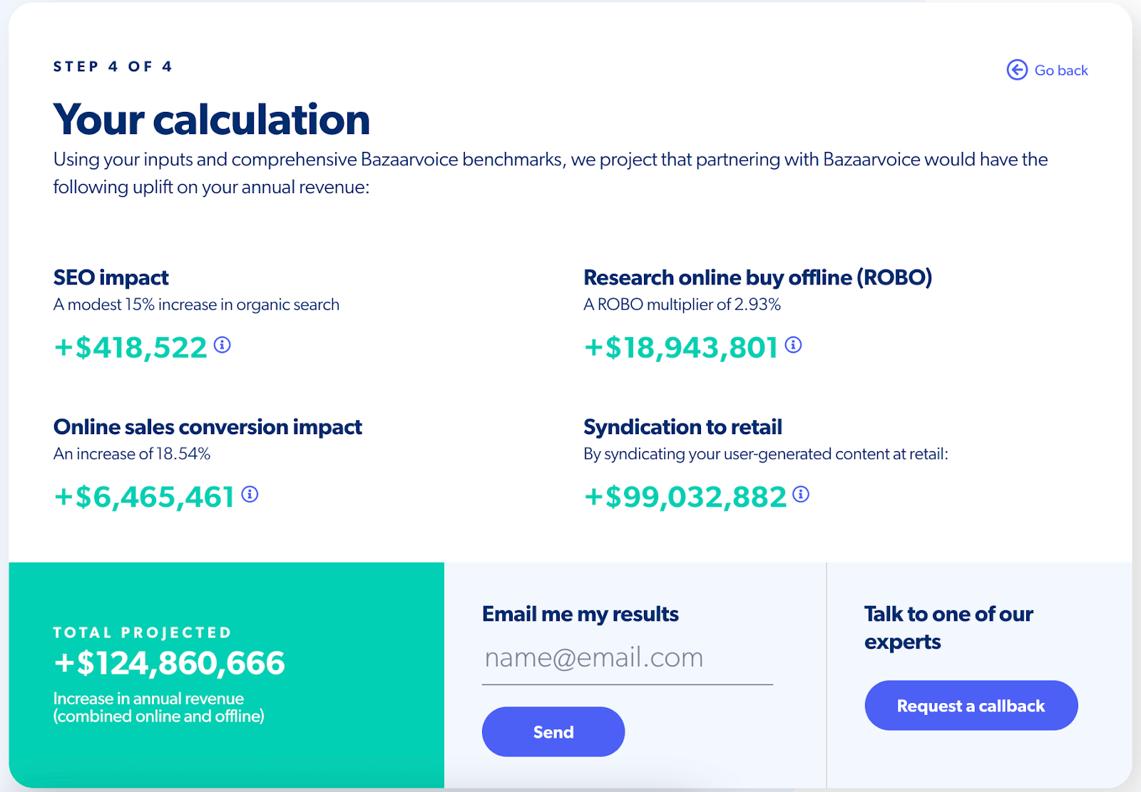Select the +$18,943,801 ROBO value

pos(680,348)
